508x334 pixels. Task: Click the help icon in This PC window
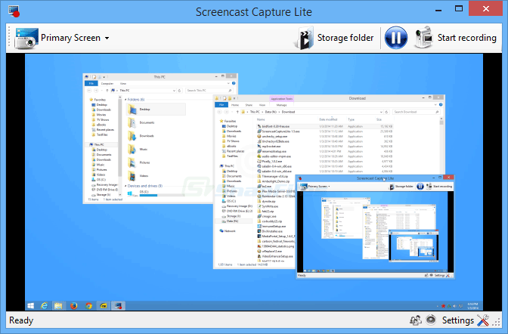(x=234, y=84)
